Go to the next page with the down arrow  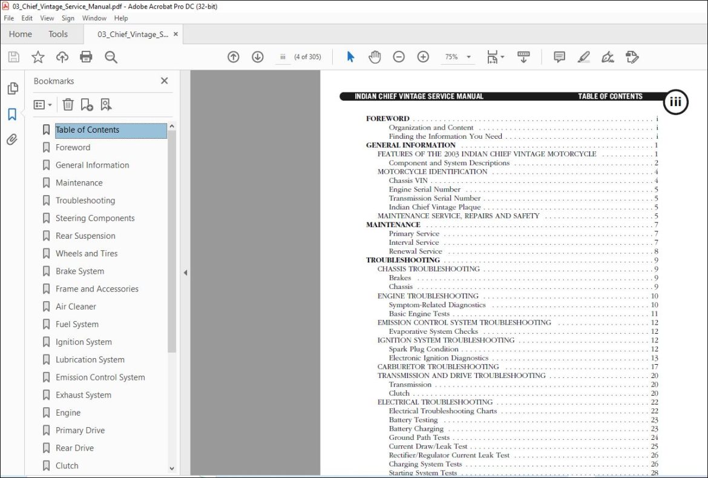(257, 57)
